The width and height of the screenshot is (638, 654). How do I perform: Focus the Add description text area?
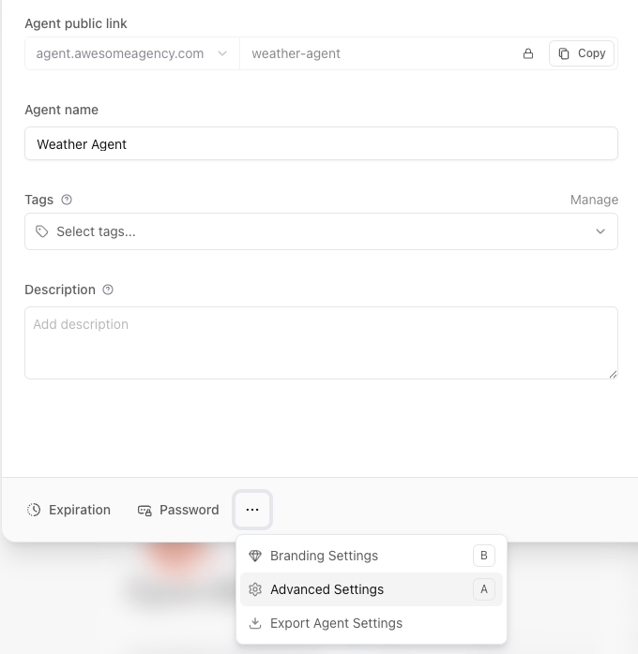point(321,343)
